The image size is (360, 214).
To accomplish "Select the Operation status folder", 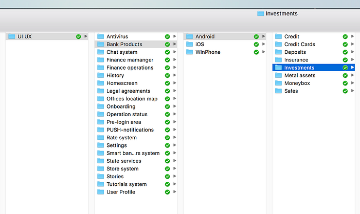I will [x=136, y=114].
